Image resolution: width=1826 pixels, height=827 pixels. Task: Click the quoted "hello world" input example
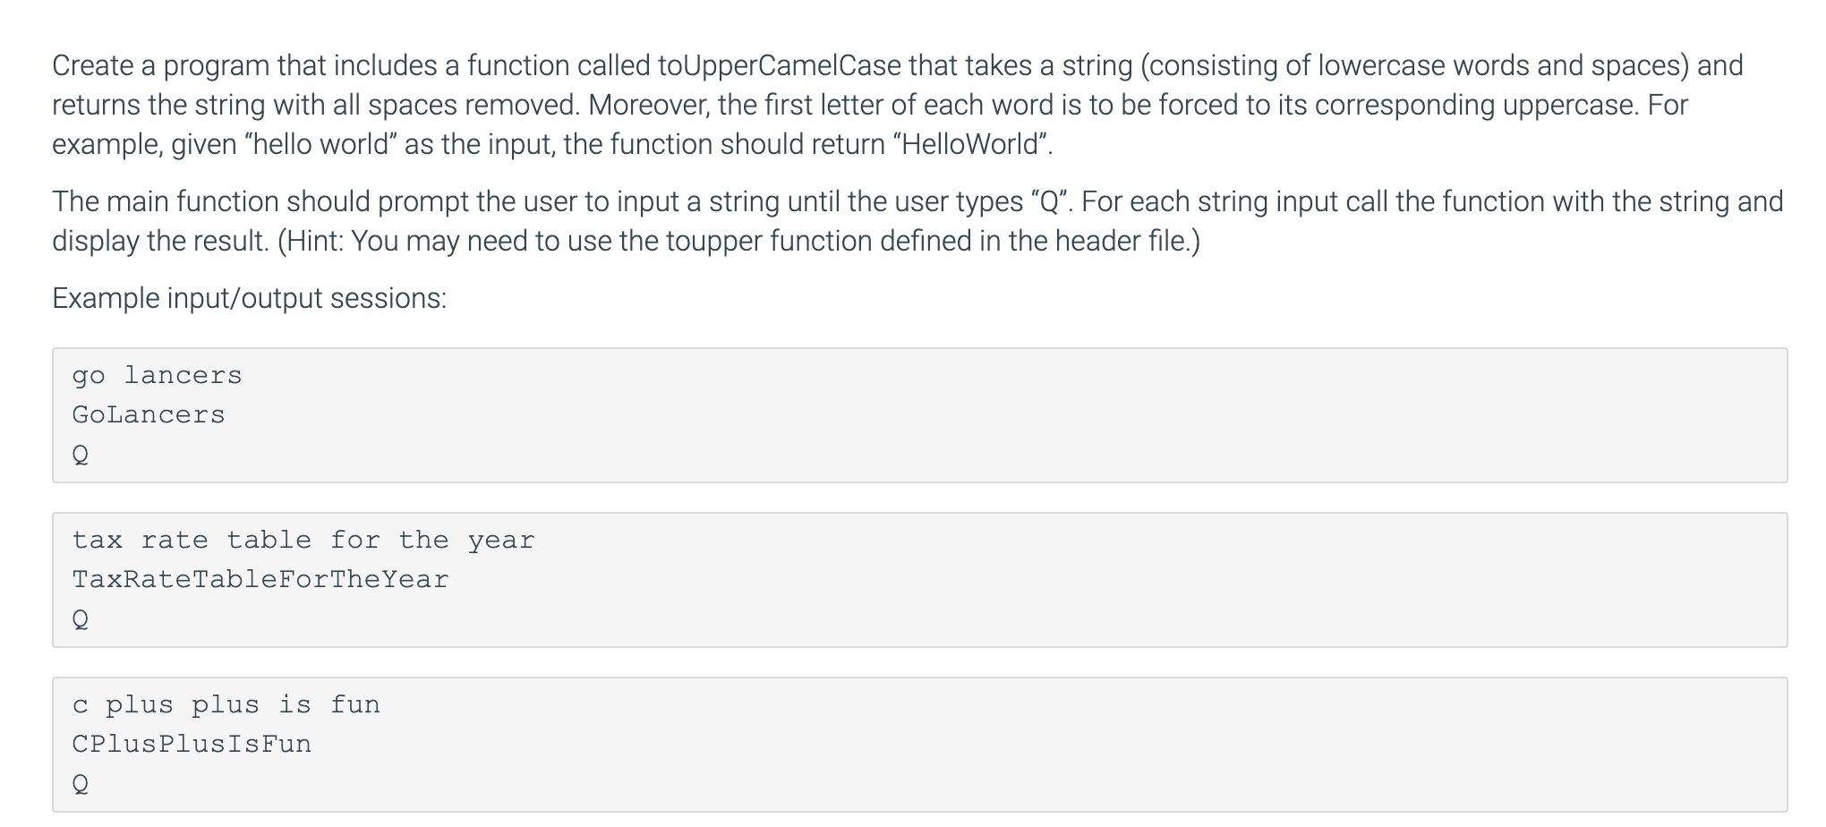[x=320, y=144]
